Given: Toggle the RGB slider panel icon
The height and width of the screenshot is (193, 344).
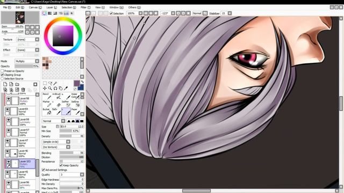Looking at the screenshot, I should click(x=50, y=13).
